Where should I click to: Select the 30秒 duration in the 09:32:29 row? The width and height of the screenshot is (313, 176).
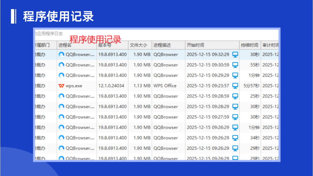[x=255, y=55]
